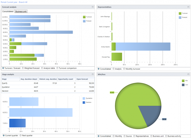Click the Barb Livingston representative label
Screen dimensions: 191x138
104,27
